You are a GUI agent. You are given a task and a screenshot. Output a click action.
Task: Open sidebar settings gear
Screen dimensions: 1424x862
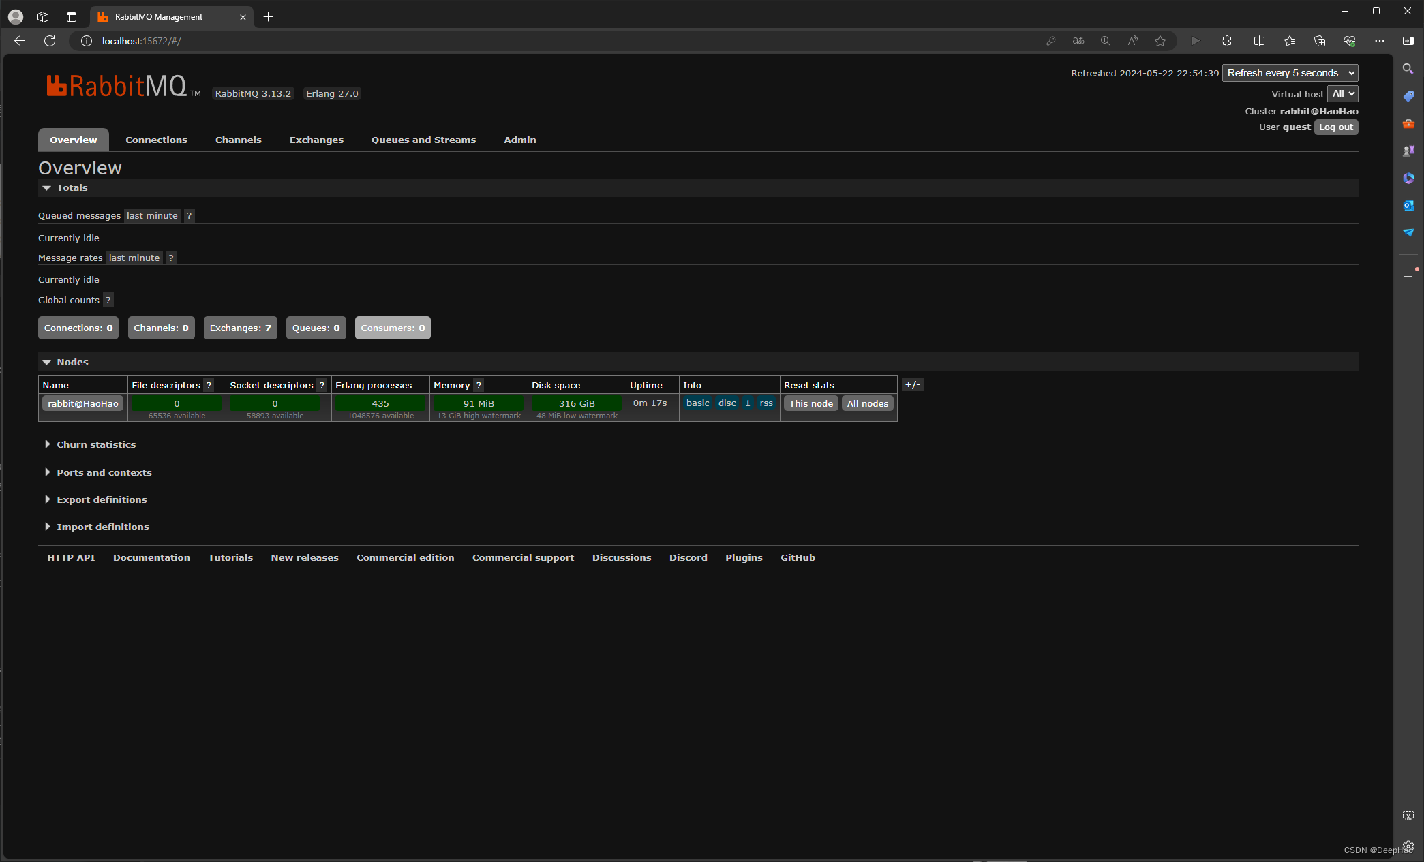(1408, 846)
